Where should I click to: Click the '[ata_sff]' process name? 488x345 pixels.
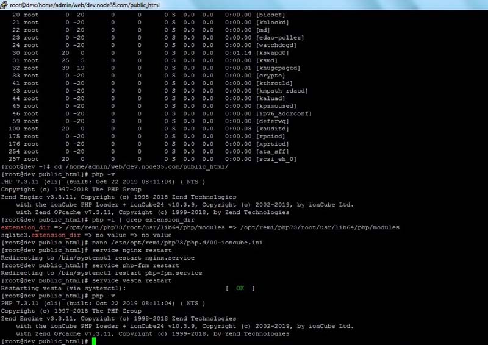click(272, 152)
